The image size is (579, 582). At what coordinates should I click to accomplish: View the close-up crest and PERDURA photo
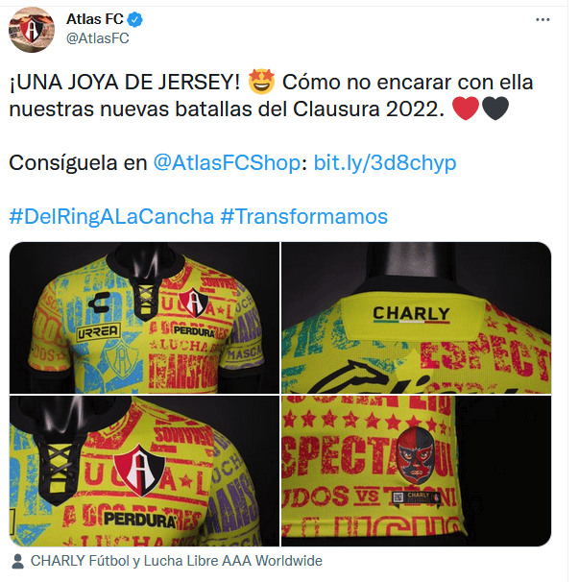144,471
